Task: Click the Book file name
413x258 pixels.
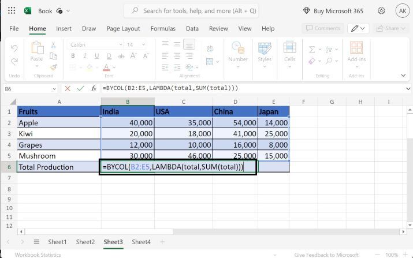Action: [x=45, y=11]
